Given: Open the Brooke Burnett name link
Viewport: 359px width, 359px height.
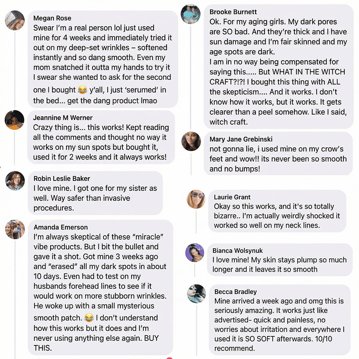Looking at the screenshot, I should point(233,12).
